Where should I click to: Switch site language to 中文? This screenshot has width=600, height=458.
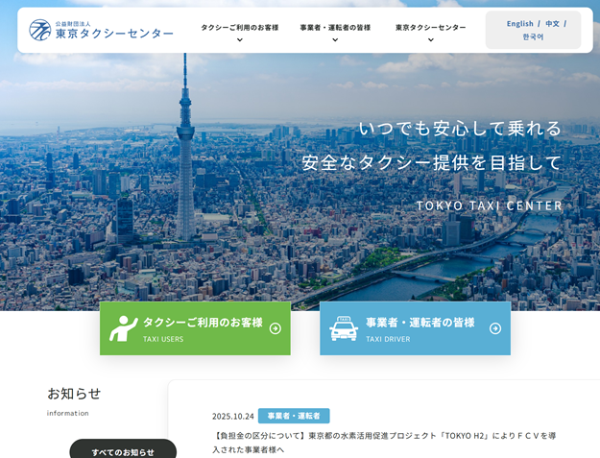tap(552, 24)
